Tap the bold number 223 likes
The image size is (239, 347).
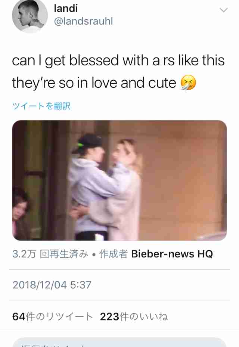(x=109, y=316)
